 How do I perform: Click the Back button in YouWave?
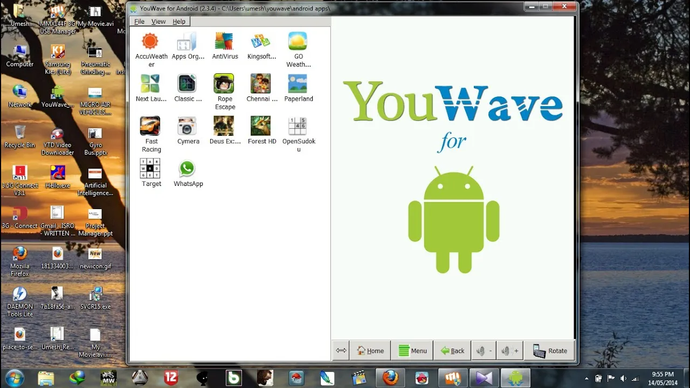452,351
